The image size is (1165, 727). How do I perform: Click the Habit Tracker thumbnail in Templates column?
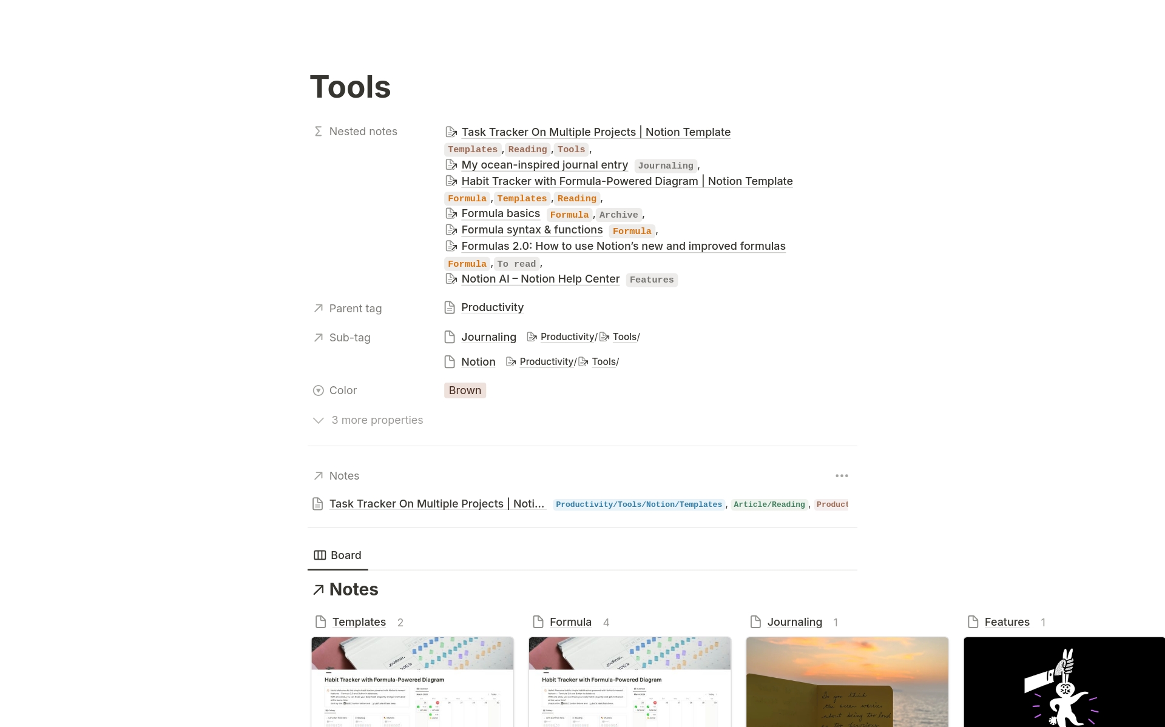pyautogui.click(x=411, y=682)
